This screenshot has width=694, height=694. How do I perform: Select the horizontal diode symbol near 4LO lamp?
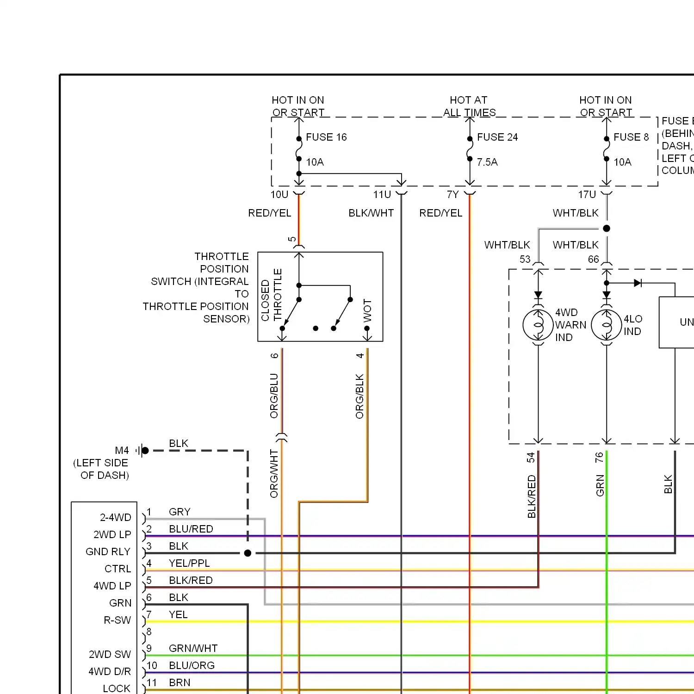[638, 283]
